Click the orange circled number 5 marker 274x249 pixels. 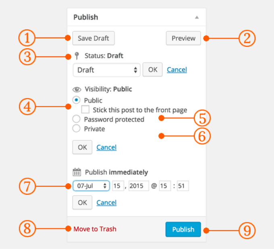tap(202, 118)
